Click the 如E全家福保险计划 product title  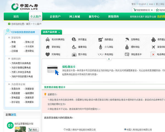tap(24, 124)
